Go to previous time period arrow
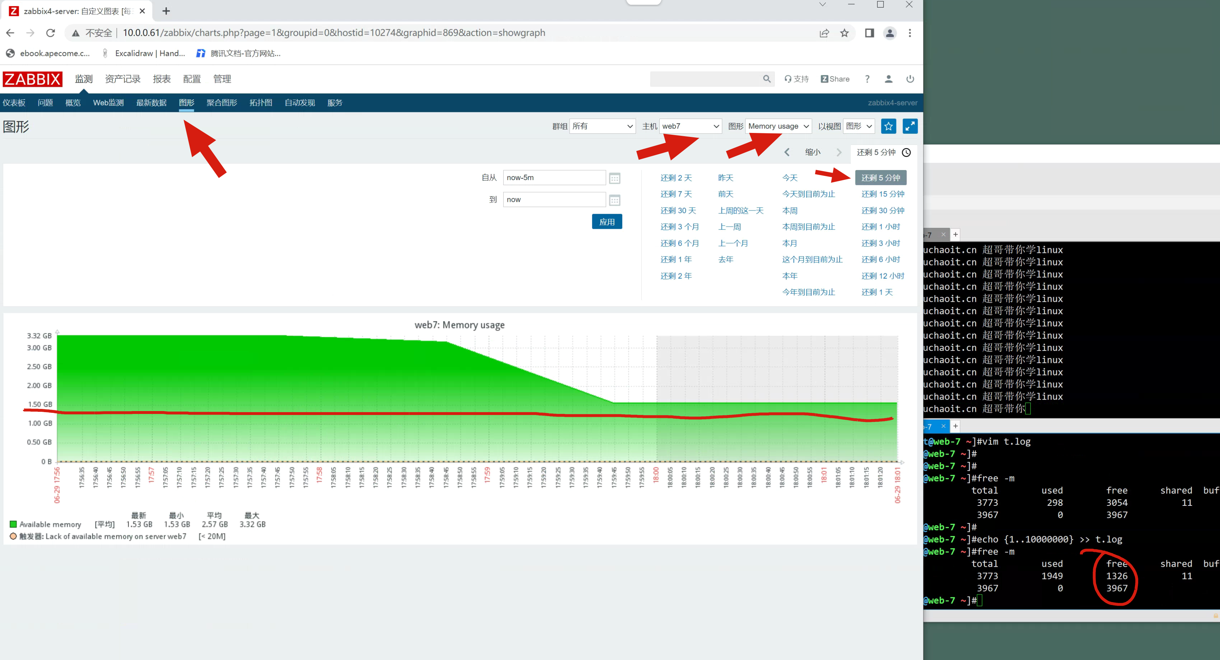 (x=787, y=152)
